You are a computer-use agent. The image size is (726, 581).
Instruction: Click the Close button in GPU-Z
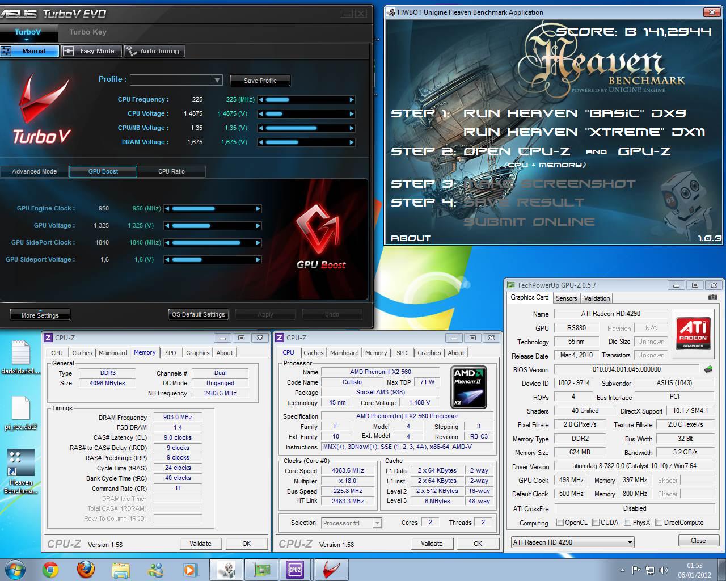coord(698,541)
